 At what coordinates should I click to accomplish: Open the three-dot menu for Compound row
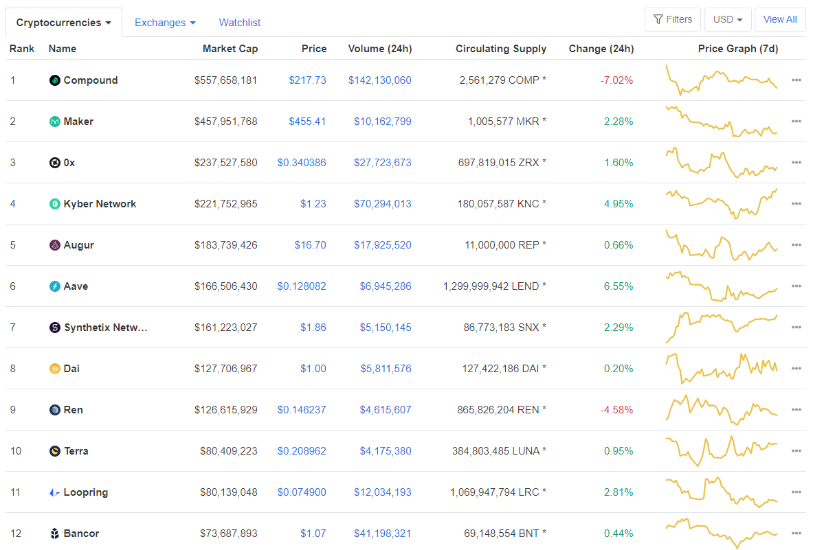[797, 80]
